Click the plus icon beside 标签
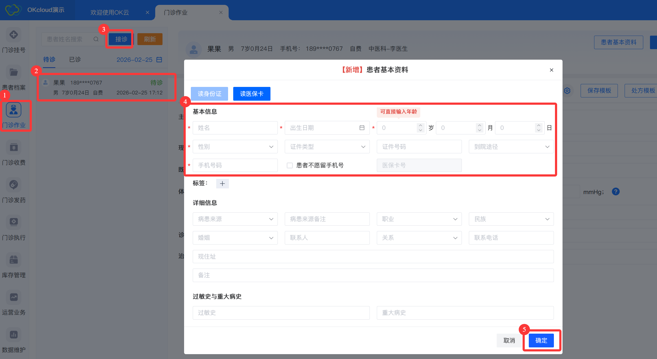Image resolution: width=657 pixels, height=359 pixels. point(222,184)
